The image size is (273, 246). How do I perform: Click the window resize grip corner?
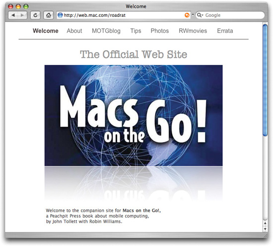pyautogui.click(x=266, y=236)
